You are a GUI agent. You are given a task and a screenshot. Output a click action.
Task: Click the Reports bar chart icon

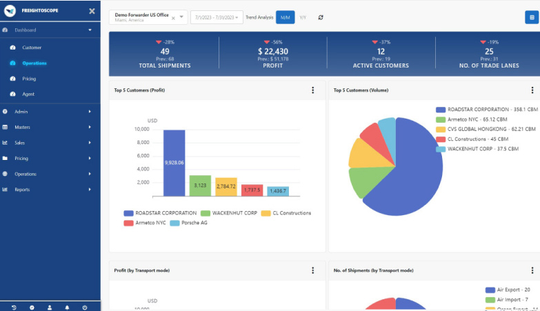(x=5, y=190)
